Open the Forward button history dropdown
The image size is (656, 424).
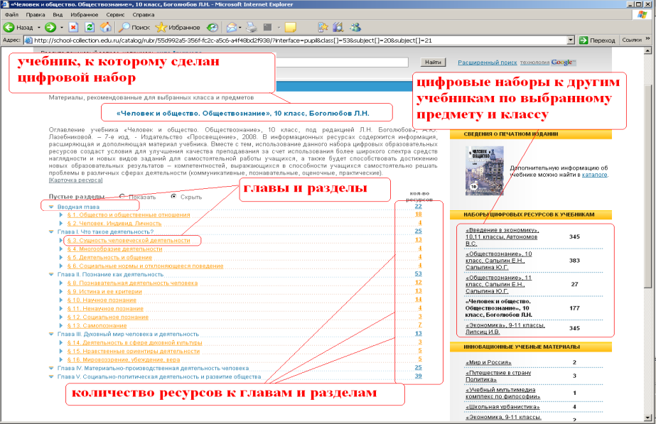(62, 28)
